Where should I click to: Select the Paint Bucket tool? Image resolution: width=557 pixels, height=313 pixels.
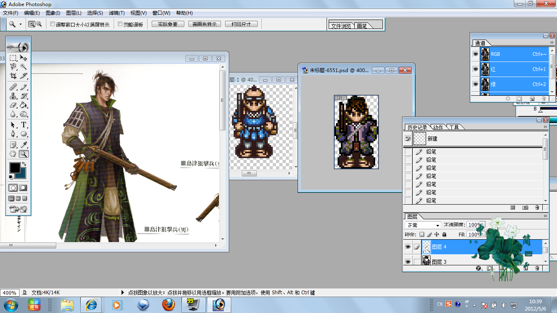click(24, 105)
